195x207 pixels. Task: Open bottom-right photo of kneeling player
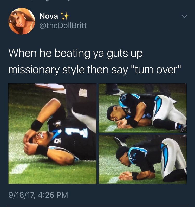pos(142,159)
